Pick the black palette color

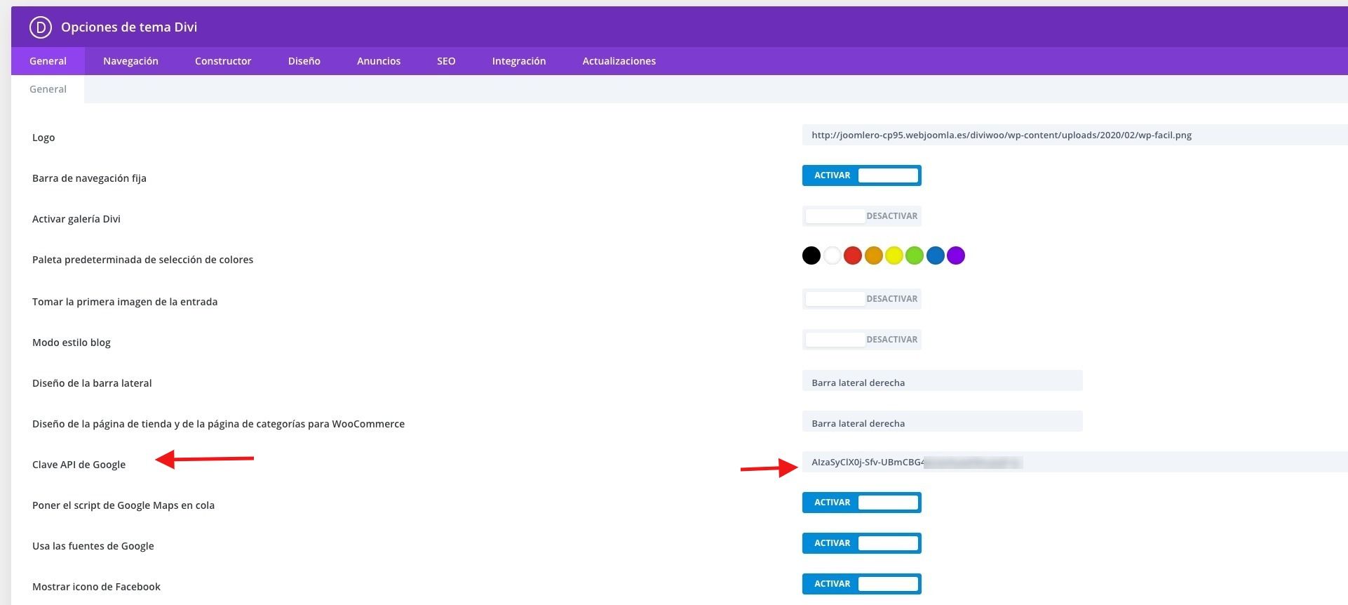pyautogui.click(x=811, y=255)
